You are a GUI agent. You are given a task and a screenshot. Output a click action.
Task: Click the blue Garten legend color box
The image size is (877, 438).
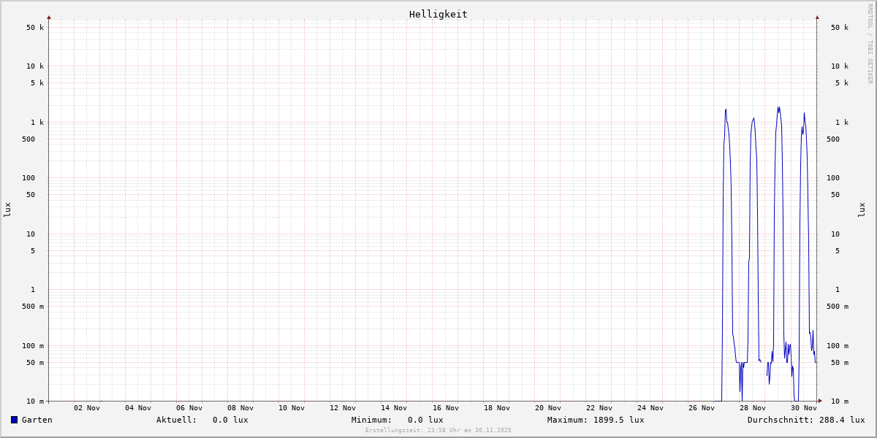point(14,420)
